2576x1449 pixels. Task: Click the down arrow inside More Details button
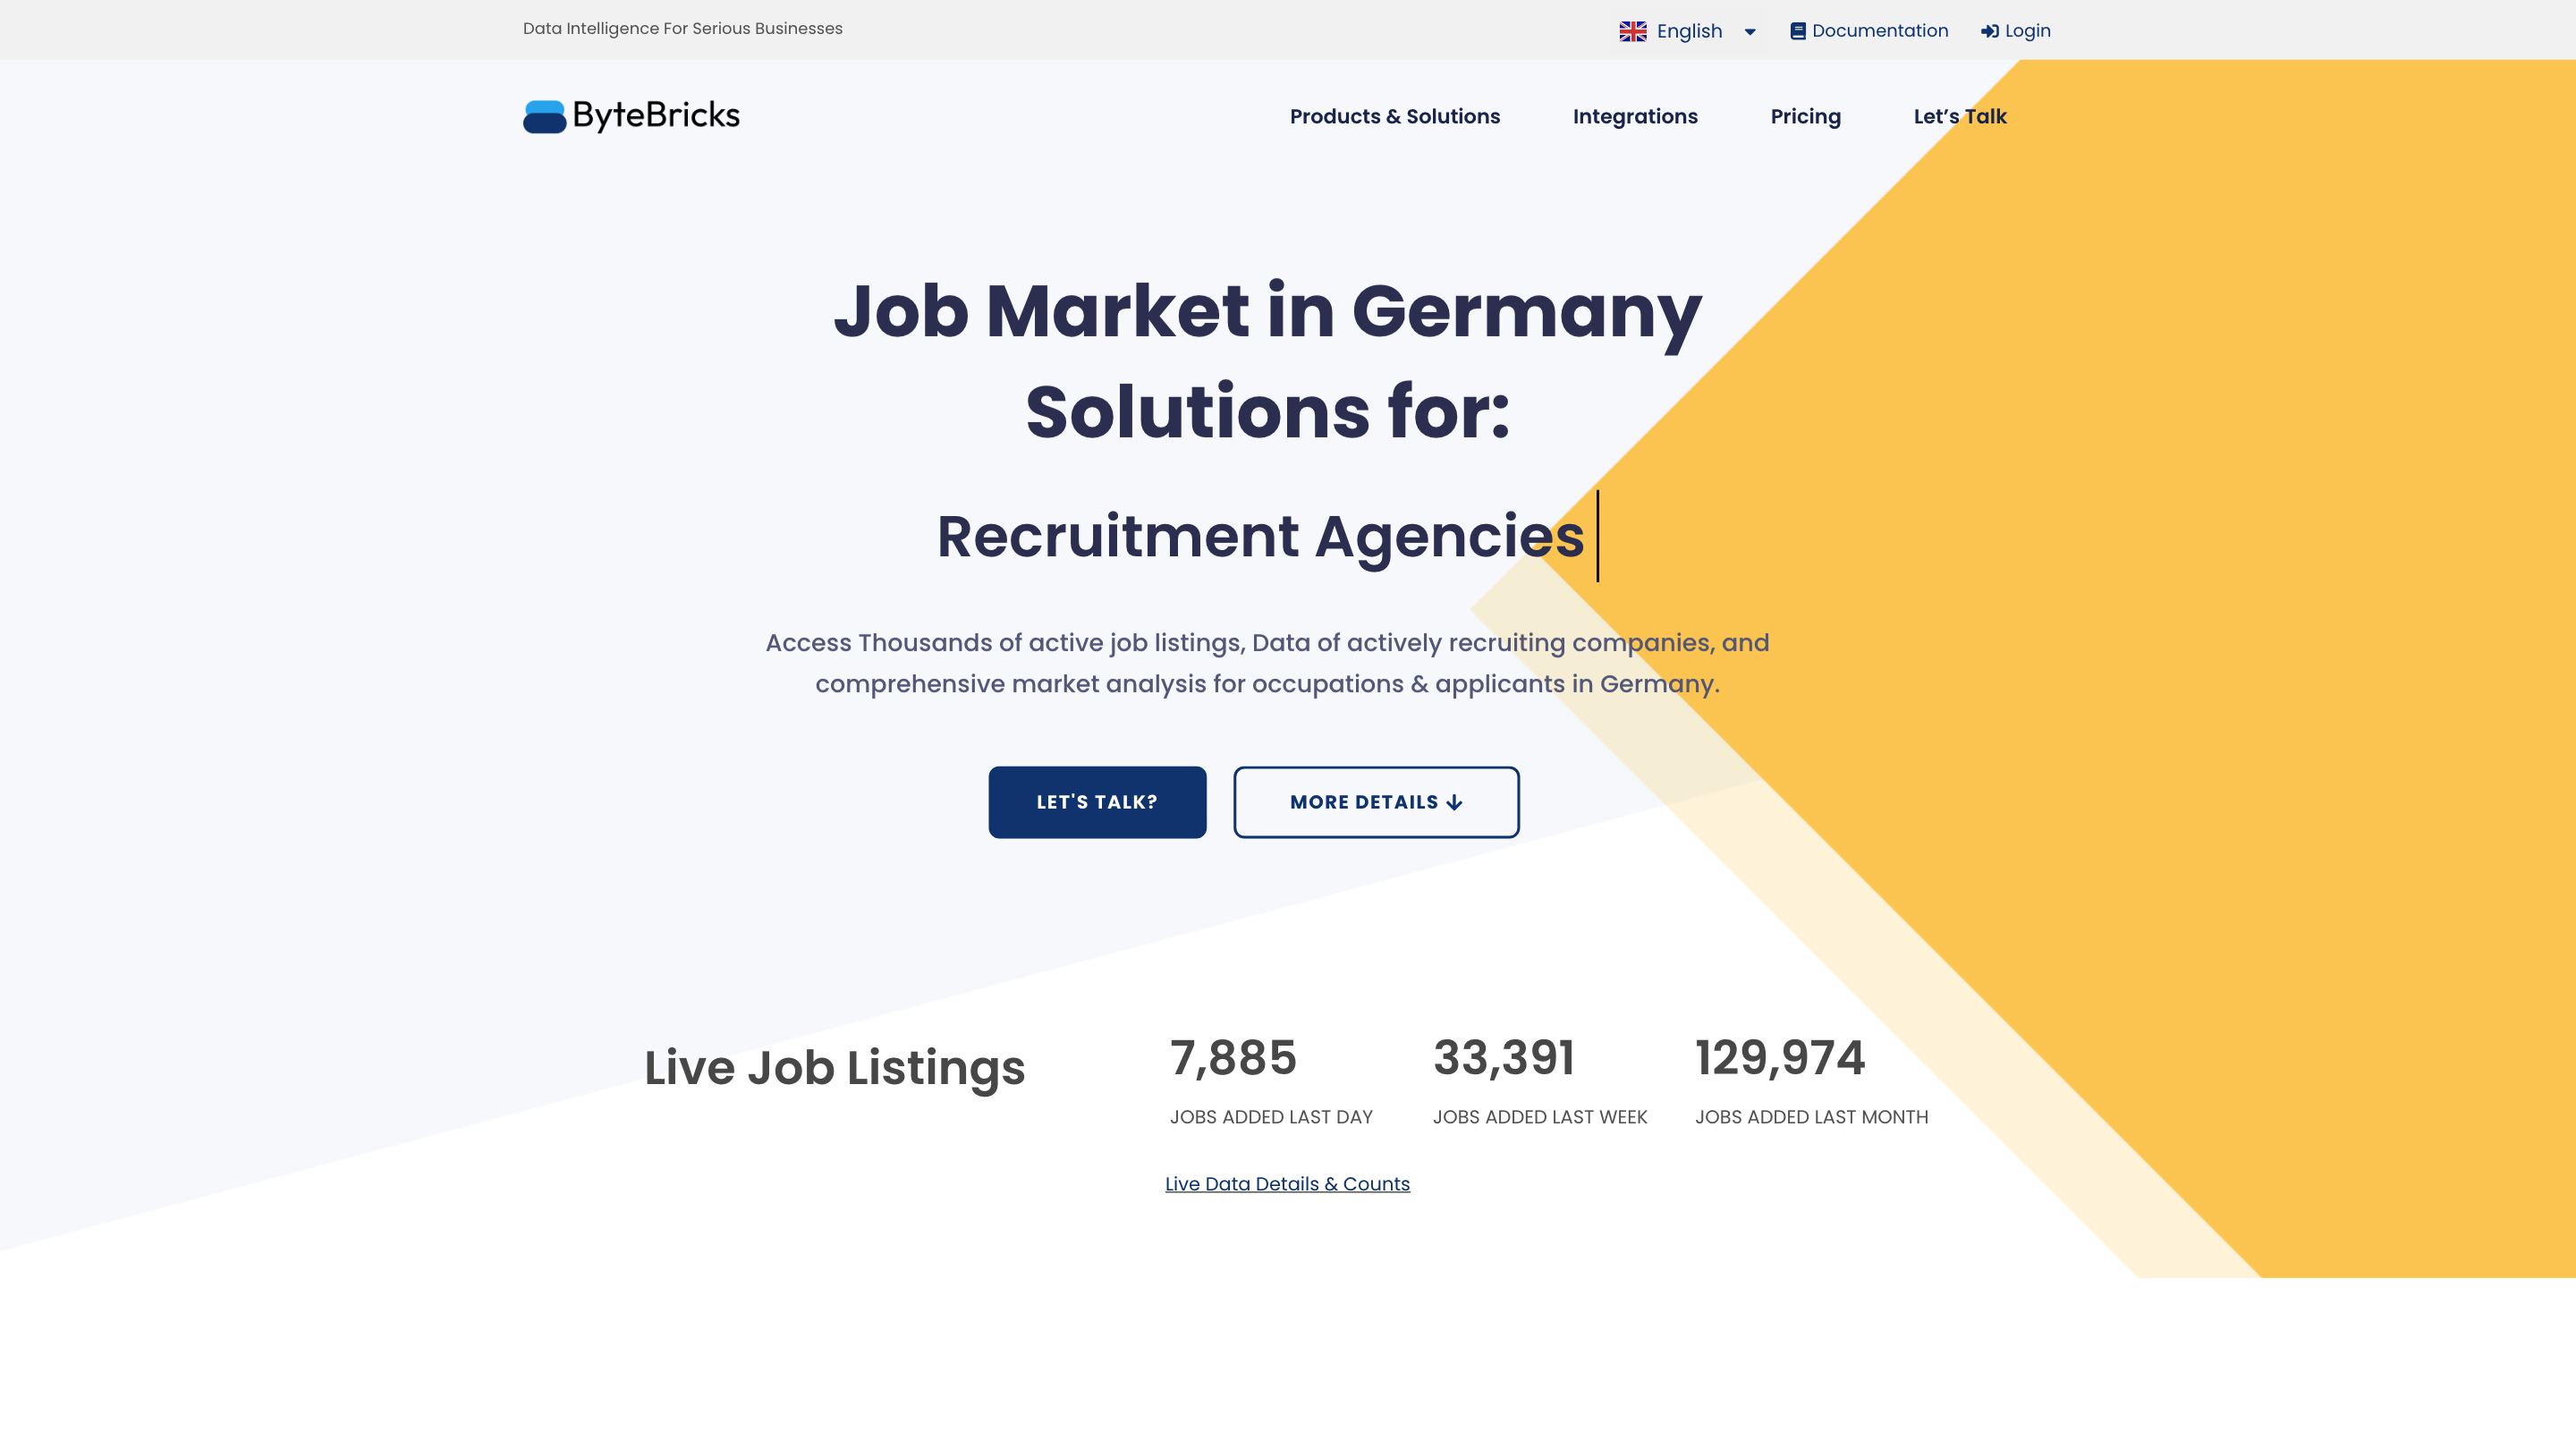(1456, 802)
